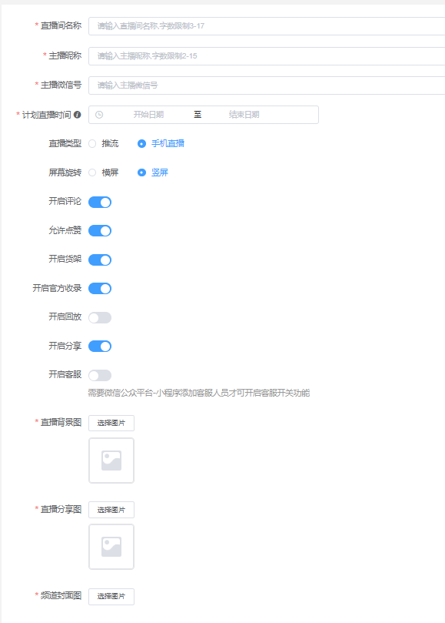The image size is (445, 623).
Task: Focus the 直播间名称 input field
Action: click(267, 26)
